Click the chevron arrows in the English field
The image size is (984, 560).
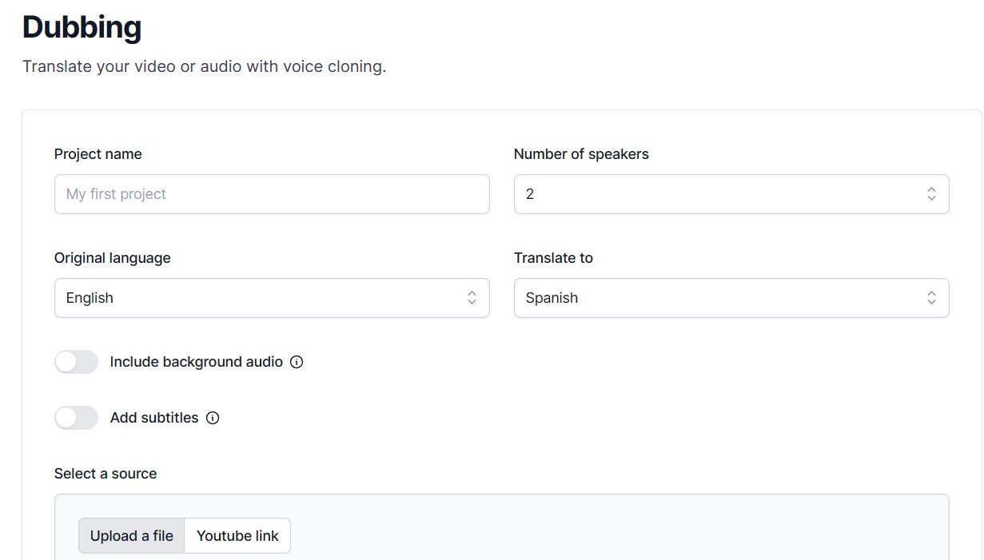coord(472,298)
